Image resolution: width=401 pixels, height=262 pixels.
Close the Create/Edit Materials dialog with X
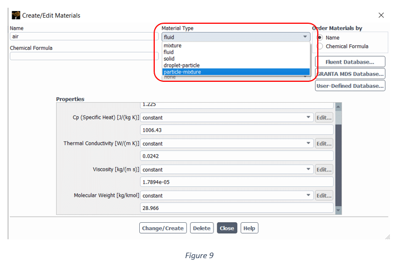click(380, 15)
